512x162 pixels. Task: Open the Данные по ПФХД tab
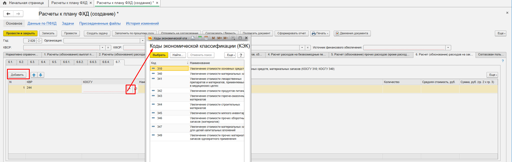coord(42,24)
